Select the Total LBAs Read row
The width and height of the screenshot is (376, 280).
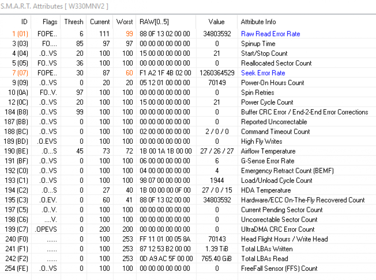pos(188,258)
